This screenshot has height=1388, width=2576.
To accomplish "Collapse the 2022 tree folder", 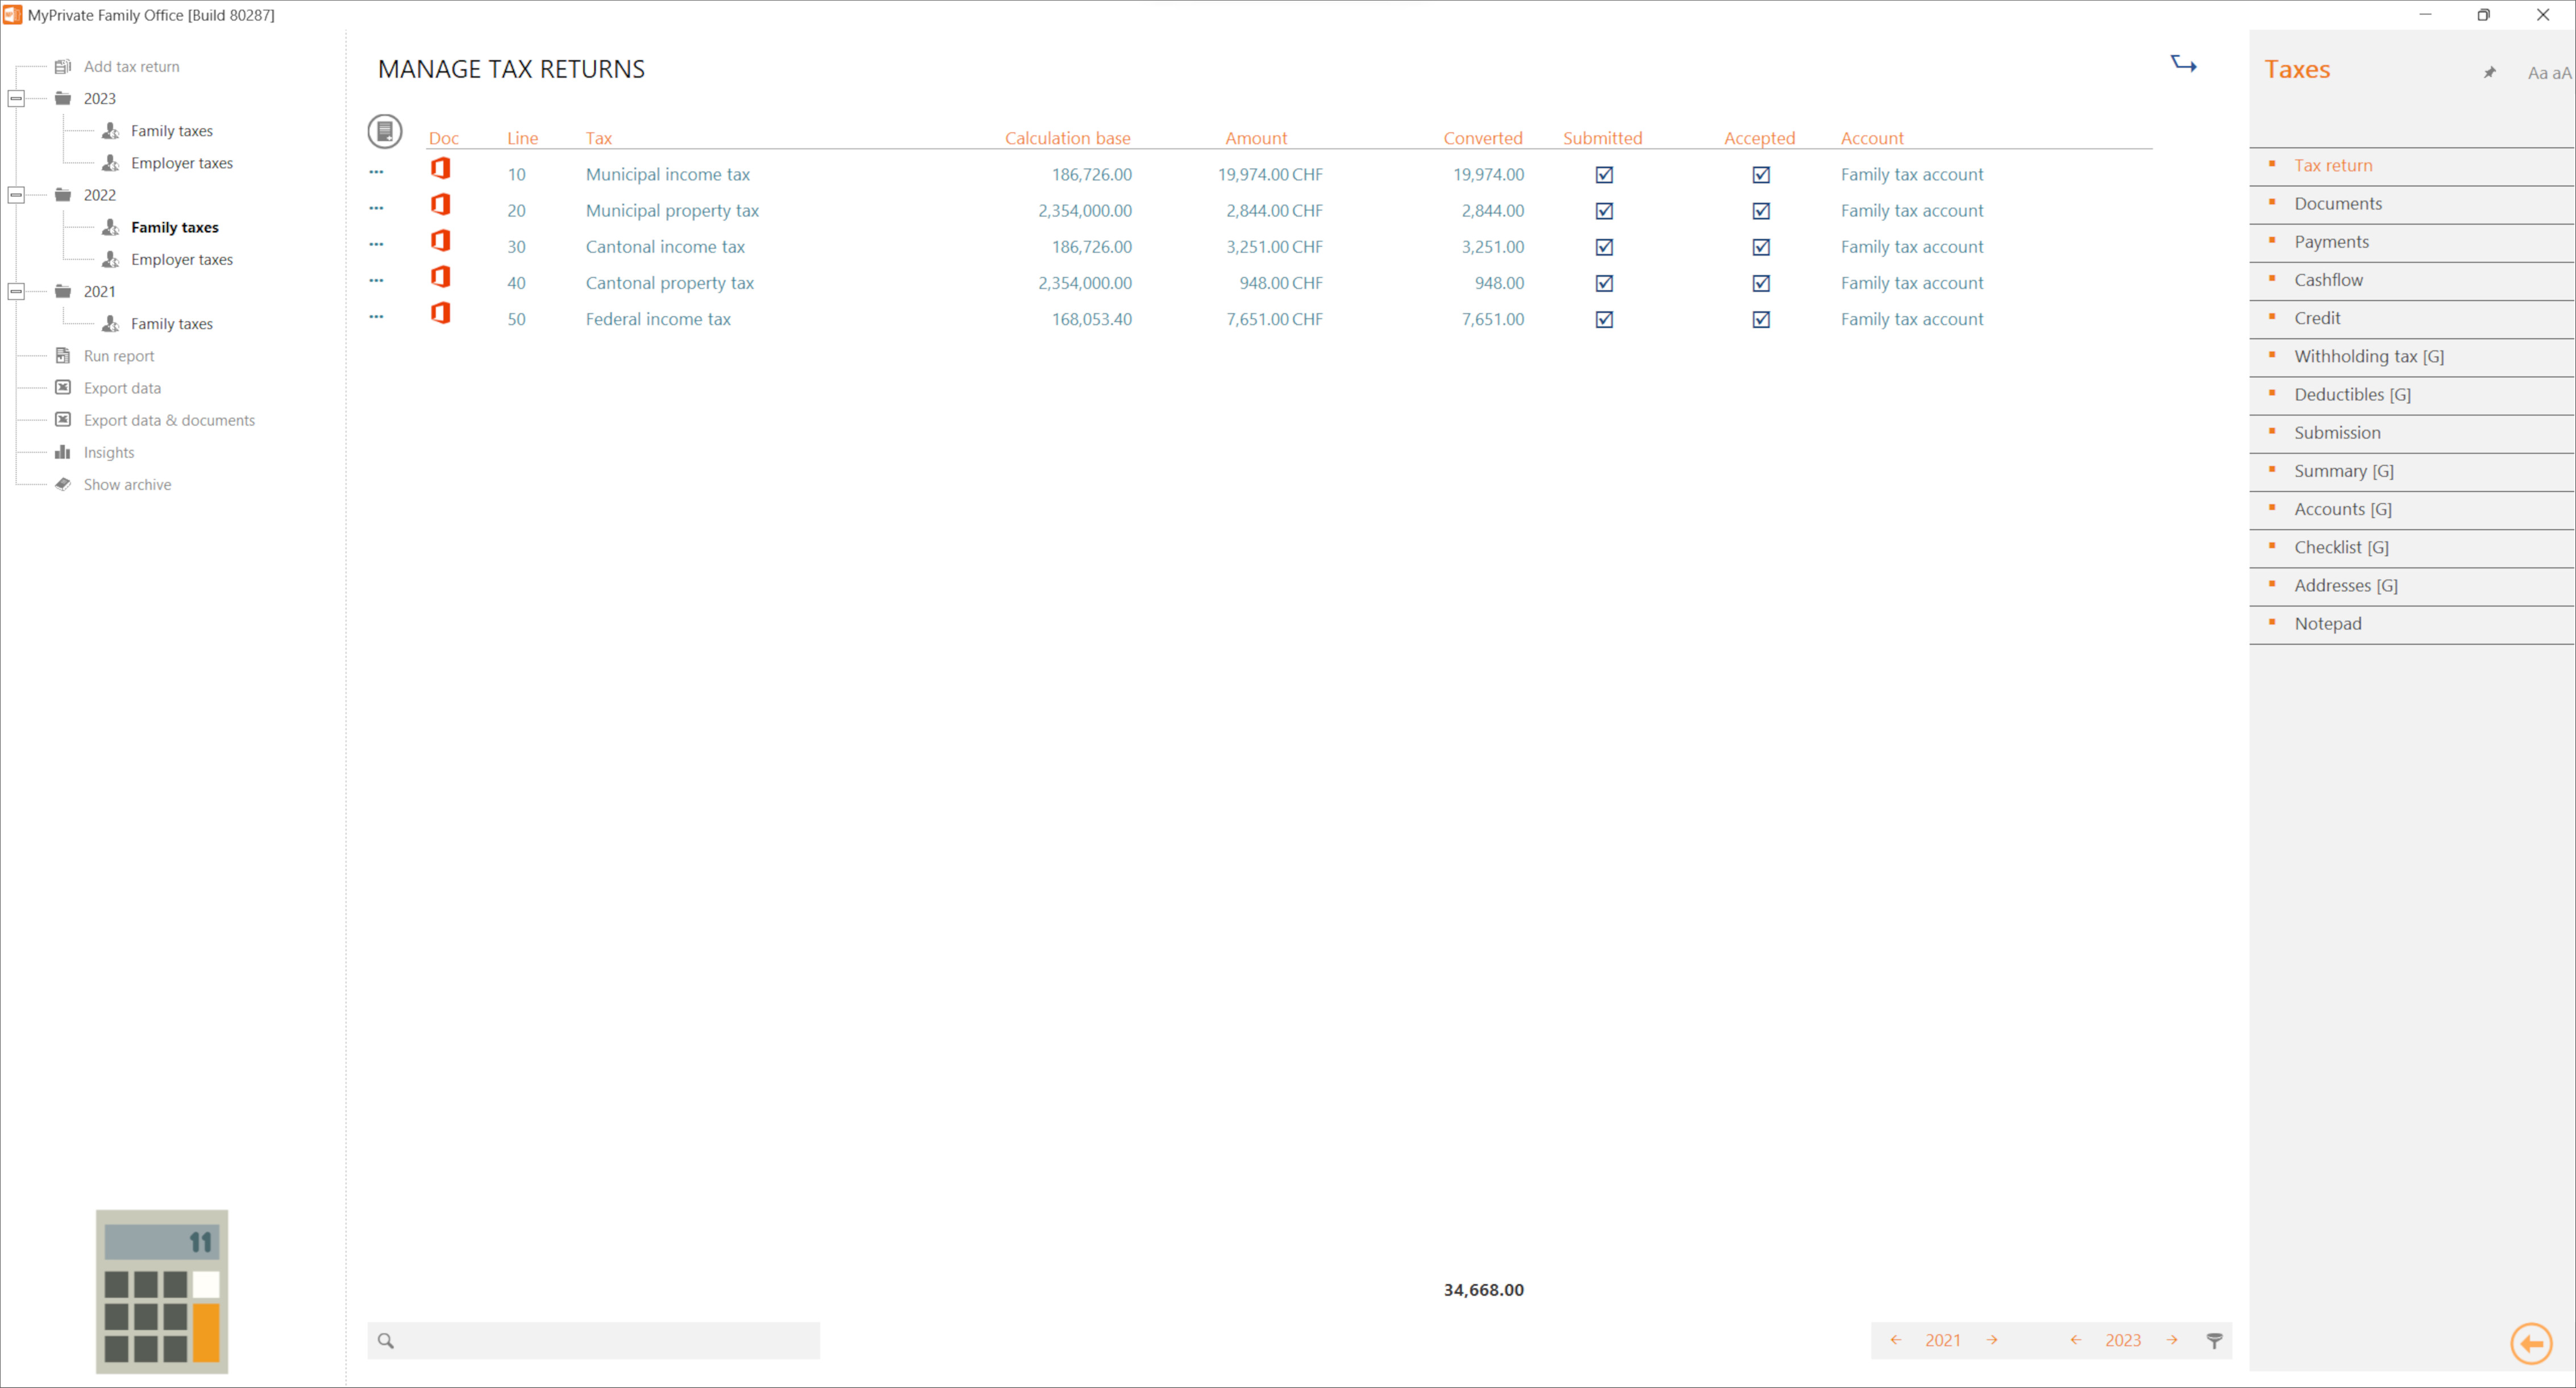I will pos(16,195).
